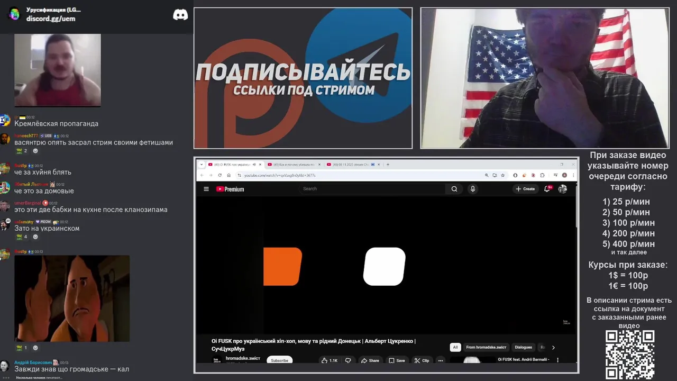Click username 'Андрій Борисович' in chat
677x381 pixels.
pyautogui.click(x=33, y=362)
